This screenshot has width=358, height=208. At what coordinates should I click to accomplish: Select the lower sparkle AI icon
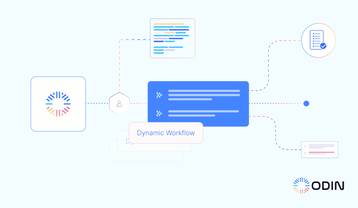click(x=159, y=113)
